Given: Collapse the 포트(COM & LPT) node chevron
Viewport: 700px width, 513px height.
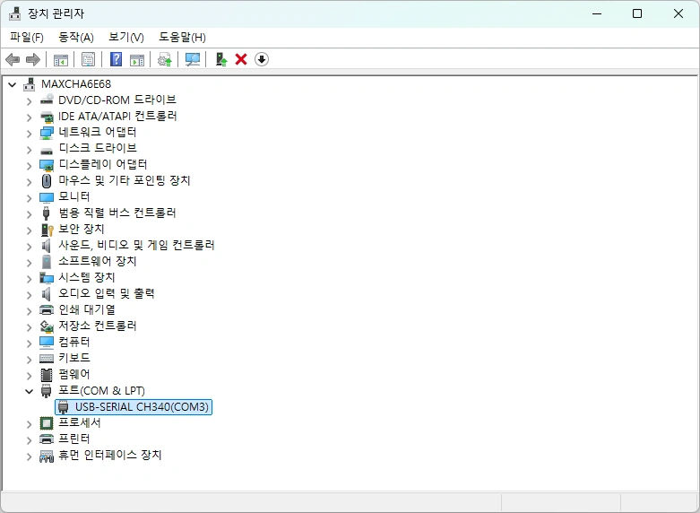Looking at the screenshot, I should [29, 391].
